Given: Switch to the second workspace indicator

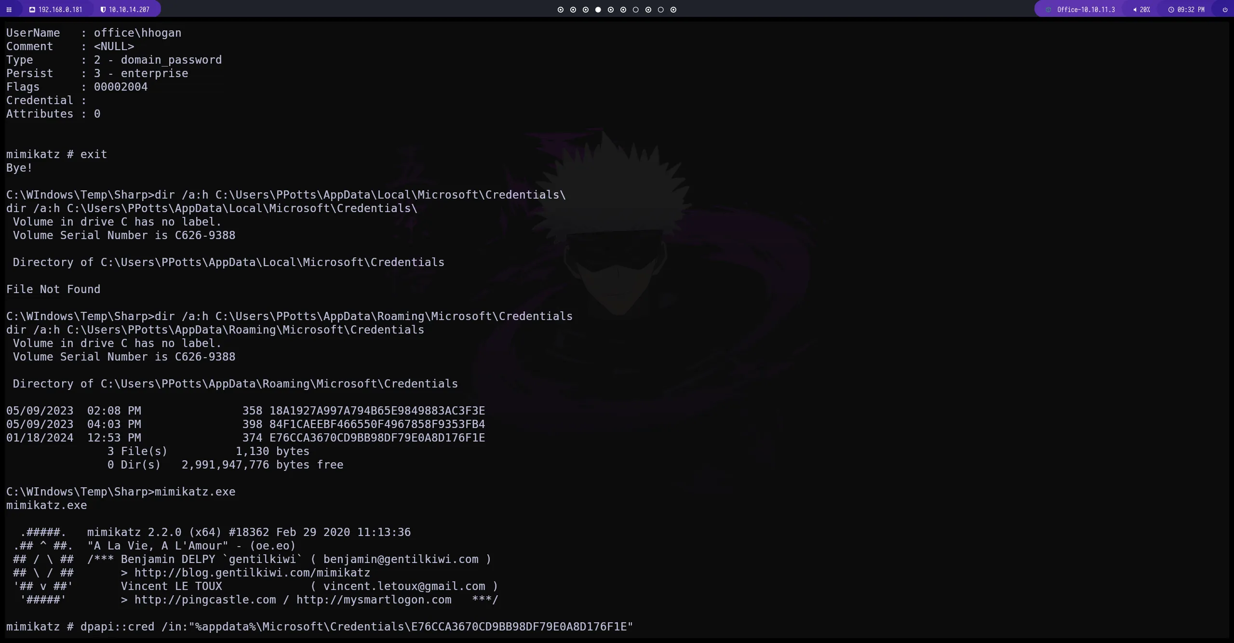Looking at the screenshot, I should click(x=573, y=10).
